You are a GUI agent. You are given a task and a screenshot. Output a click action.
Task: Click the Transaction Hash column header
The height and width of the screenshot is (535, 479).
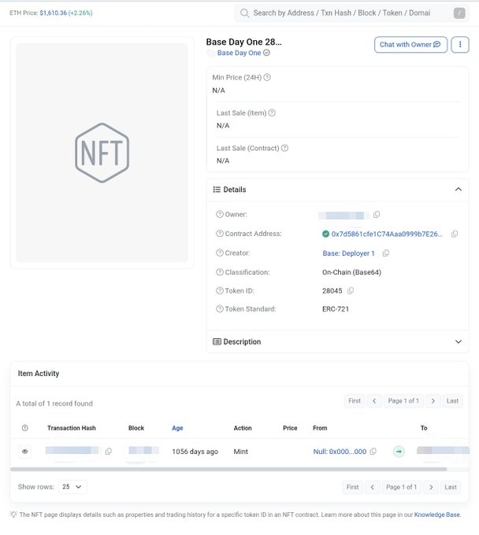click(x=72, y=428)
